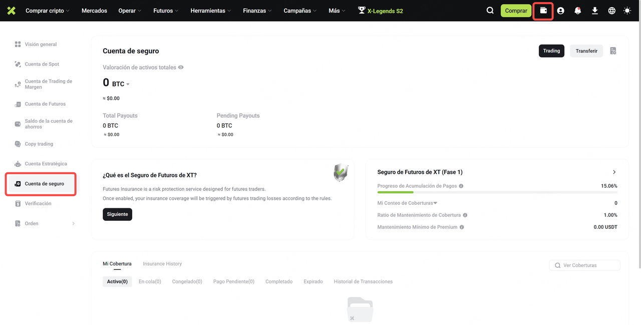The height and width of the screenshot is (325, 641).
Task: Toggle asset valuation visibility eye icon
Action: click(181, 67)
